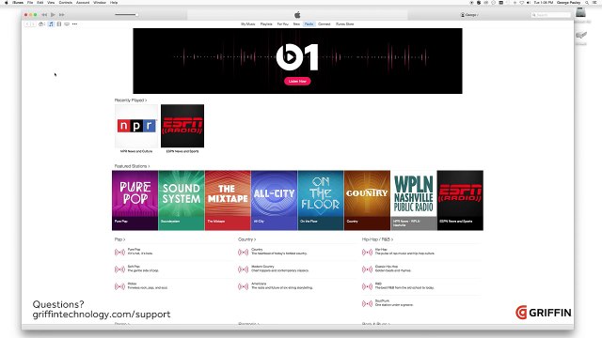Switch to the My Music tab
The image size is (602, 338).
click(x=248, y=24)
